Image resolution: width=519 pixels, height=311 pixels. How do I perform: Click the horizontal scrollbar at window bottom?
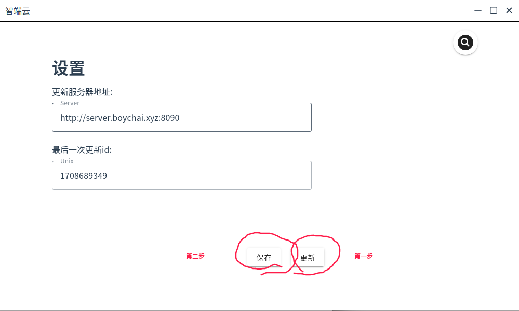click(x=260, y=309)
